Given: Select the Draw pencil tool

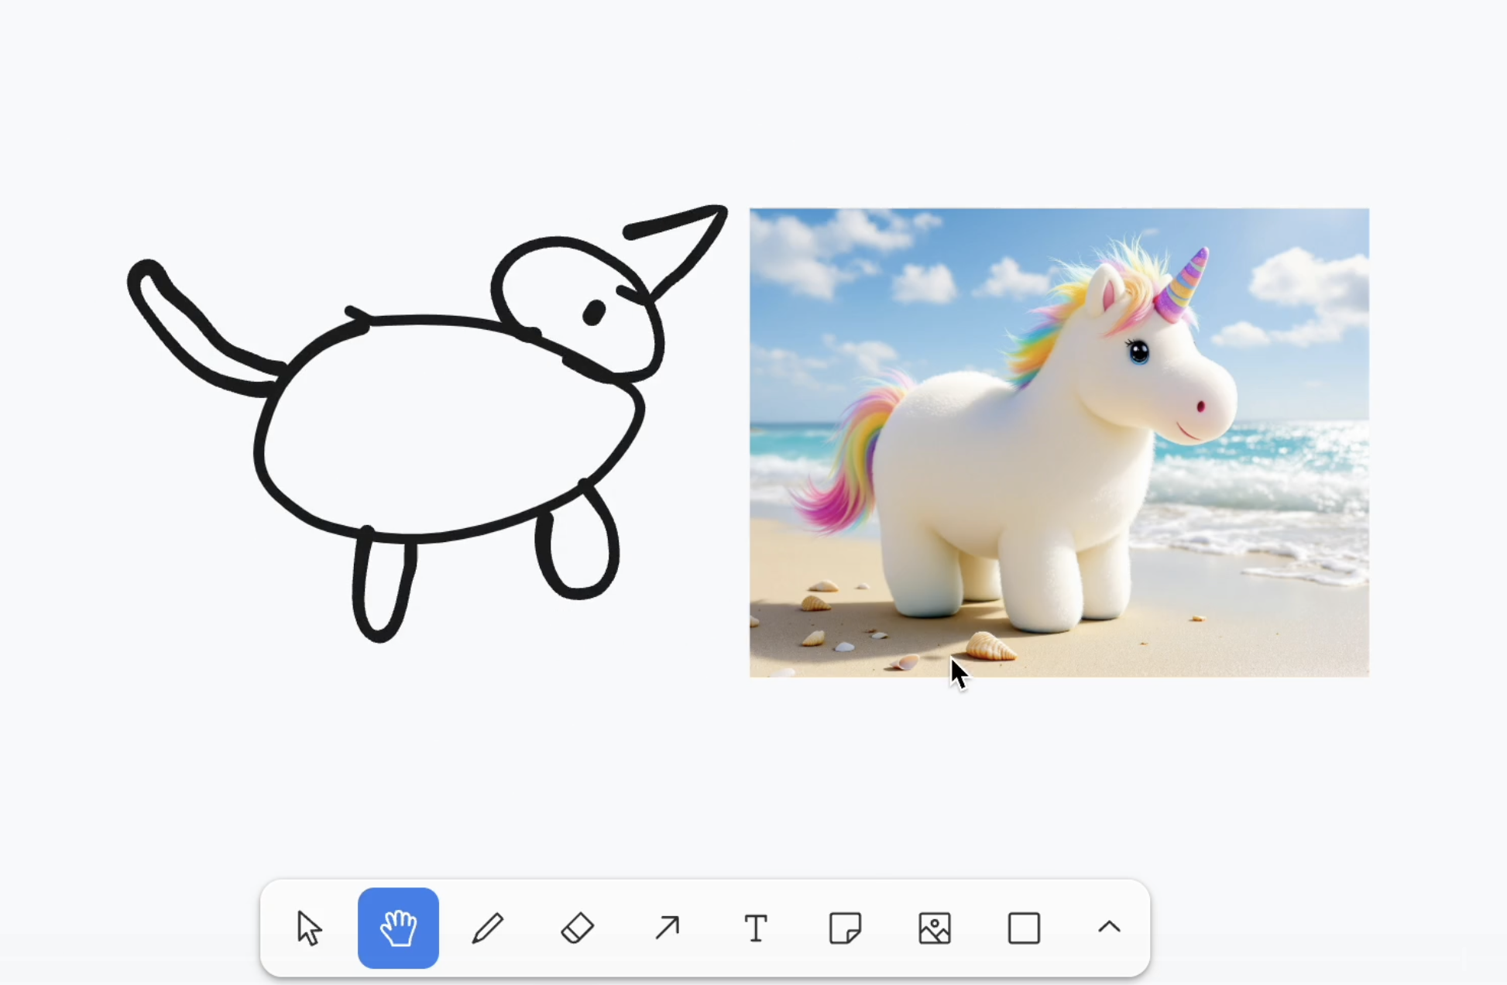Looking at the screenshot, I should click(x=487, y=928).
